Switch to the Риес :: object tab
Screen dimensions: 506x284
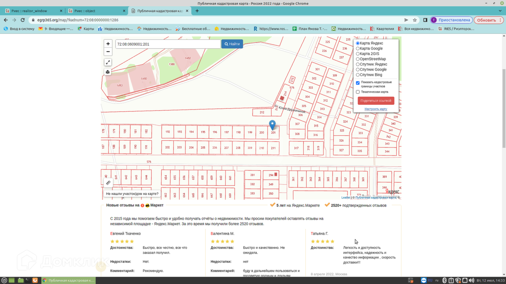tap(96, 11)
